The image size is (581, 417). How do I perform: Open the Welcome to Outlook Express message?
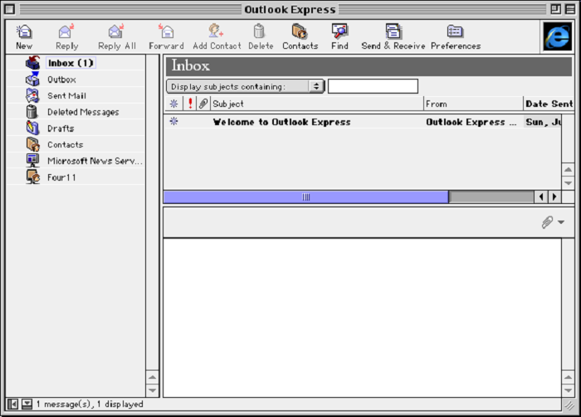281,122
